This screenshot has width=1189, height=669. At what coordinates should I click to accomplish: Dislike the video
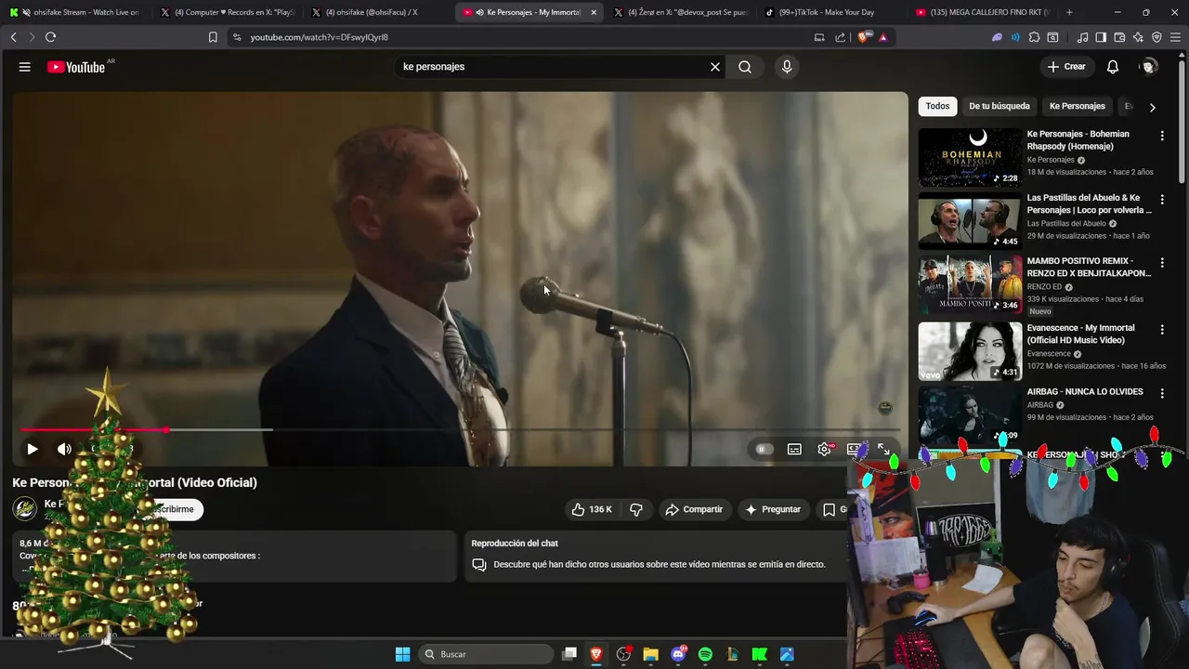(636, 509)
